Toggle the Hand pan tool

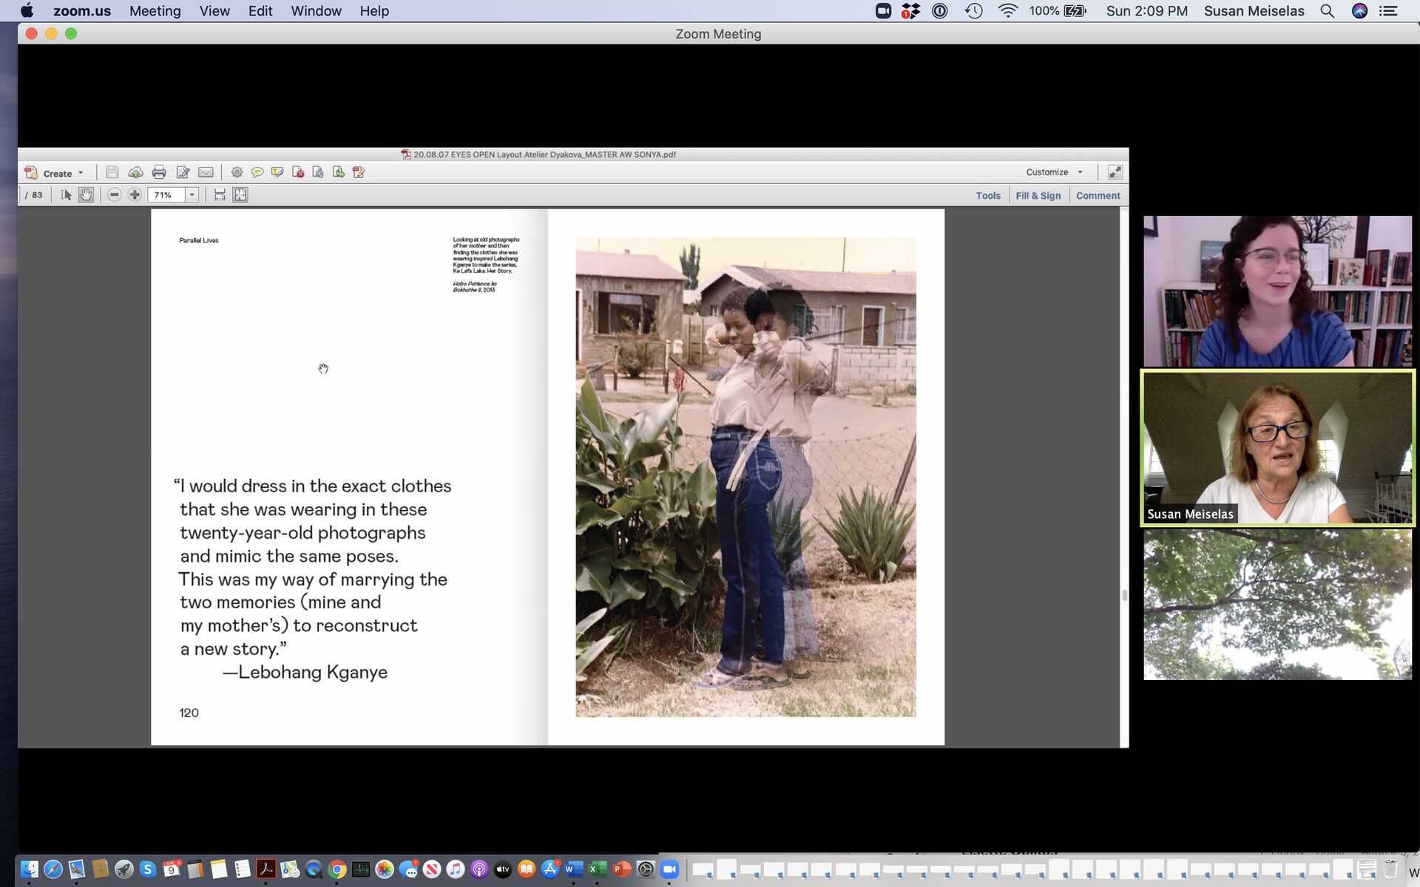(x=86, y=194)
